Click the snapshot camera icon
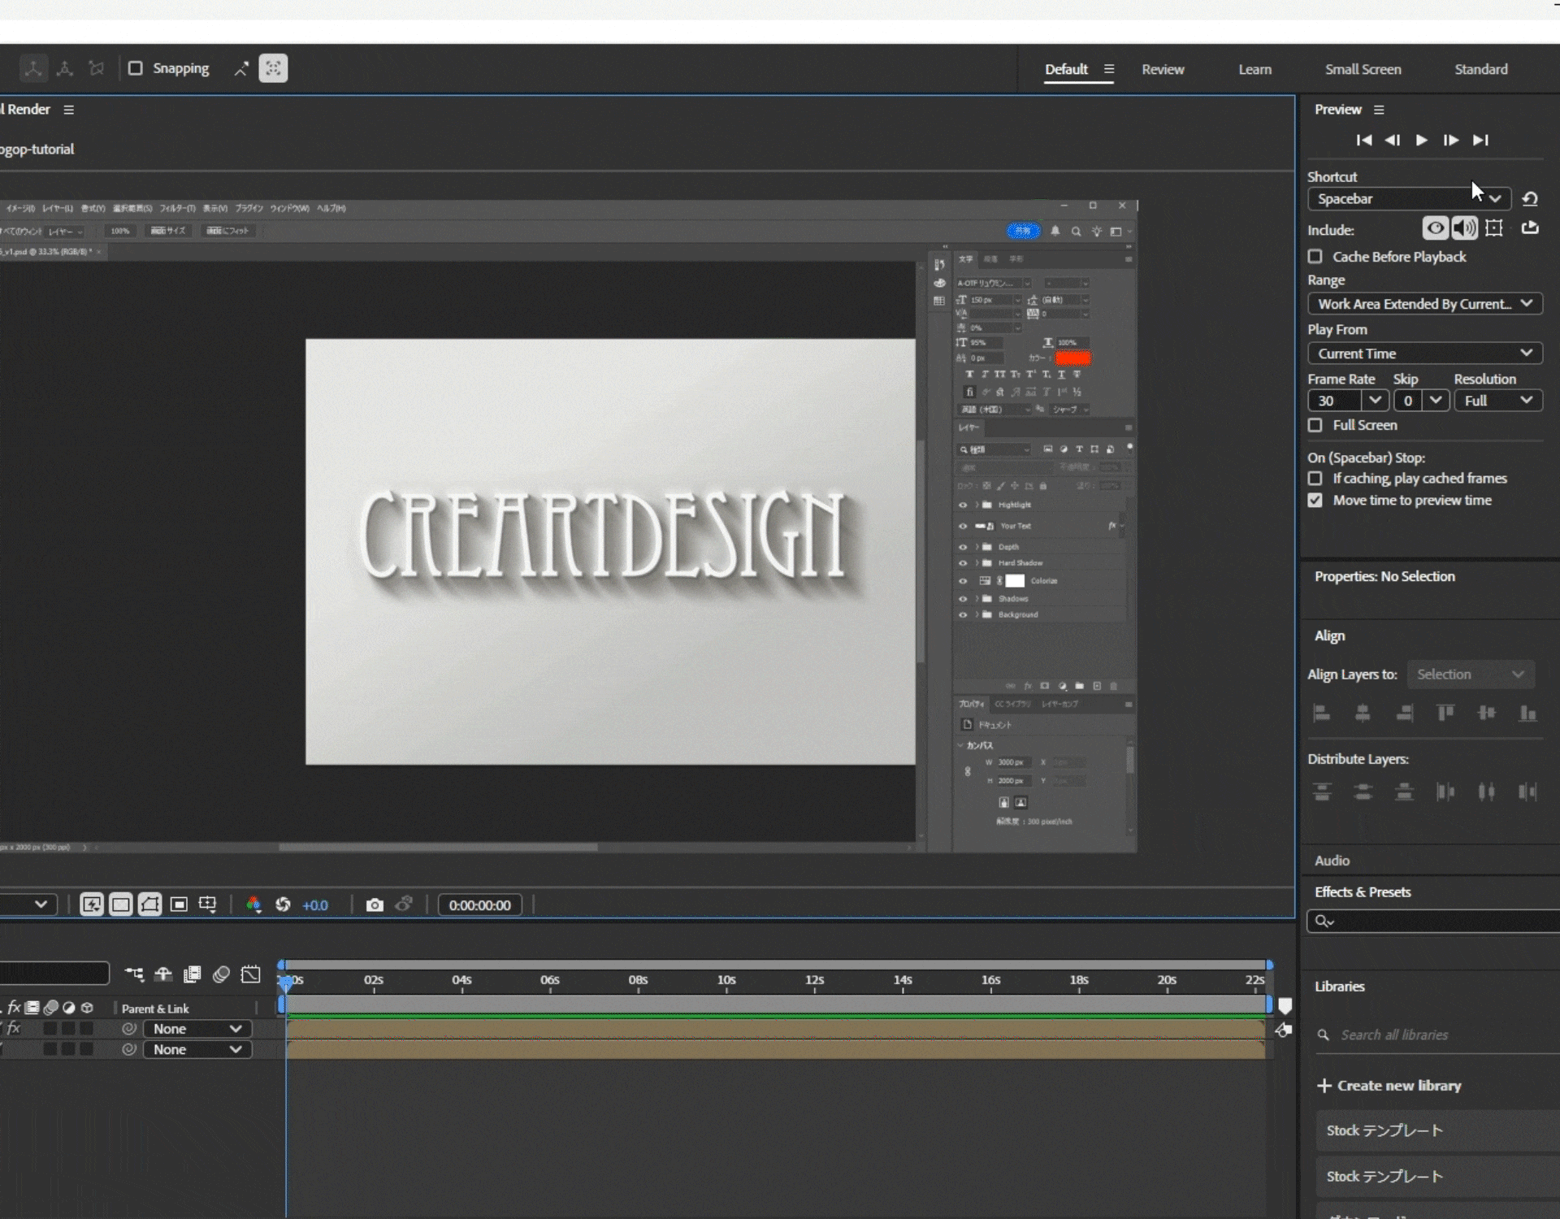Screen dimensions: 1560x1219 point(375,905)
